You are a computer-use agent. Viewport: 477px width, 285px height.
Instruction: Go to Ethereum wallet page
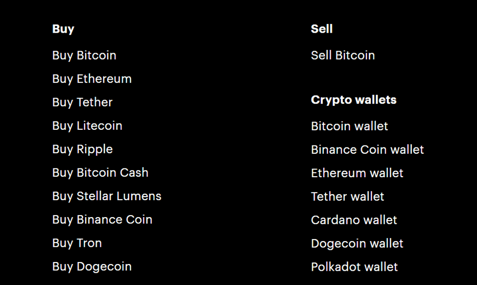pyautogui.click(x=357, y=173)
